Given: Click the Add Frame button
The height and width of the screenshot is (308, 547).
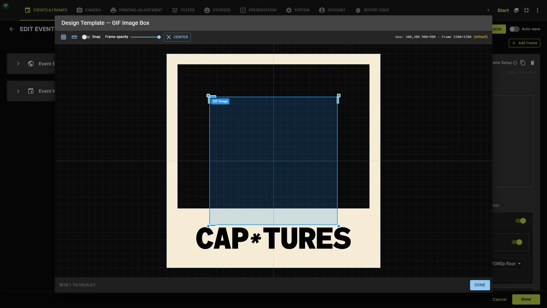Looking at the screenshot, I should click(524, 43).
